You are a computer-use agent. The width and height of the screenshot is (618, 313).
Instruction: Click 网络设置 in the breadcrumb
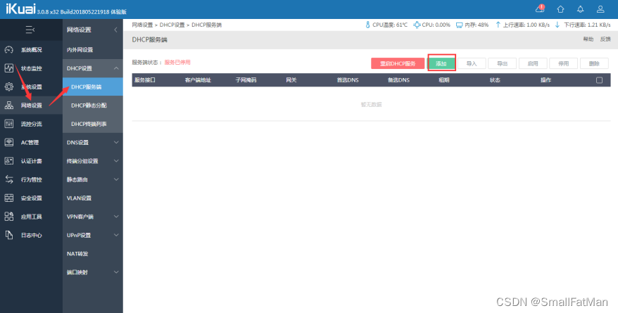142,25
